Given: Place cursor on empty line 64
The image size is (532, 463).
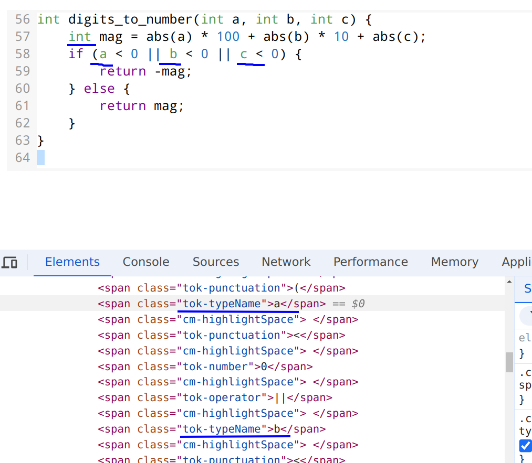Looking at the screenshot, I should pos(41,157).
